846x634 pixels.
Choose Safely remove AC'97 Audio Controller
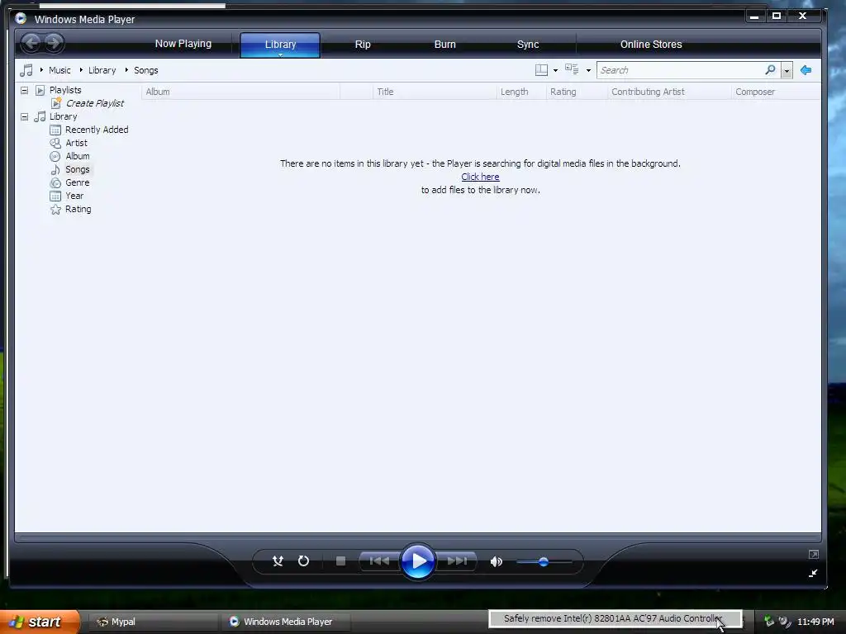pos(615,618)
